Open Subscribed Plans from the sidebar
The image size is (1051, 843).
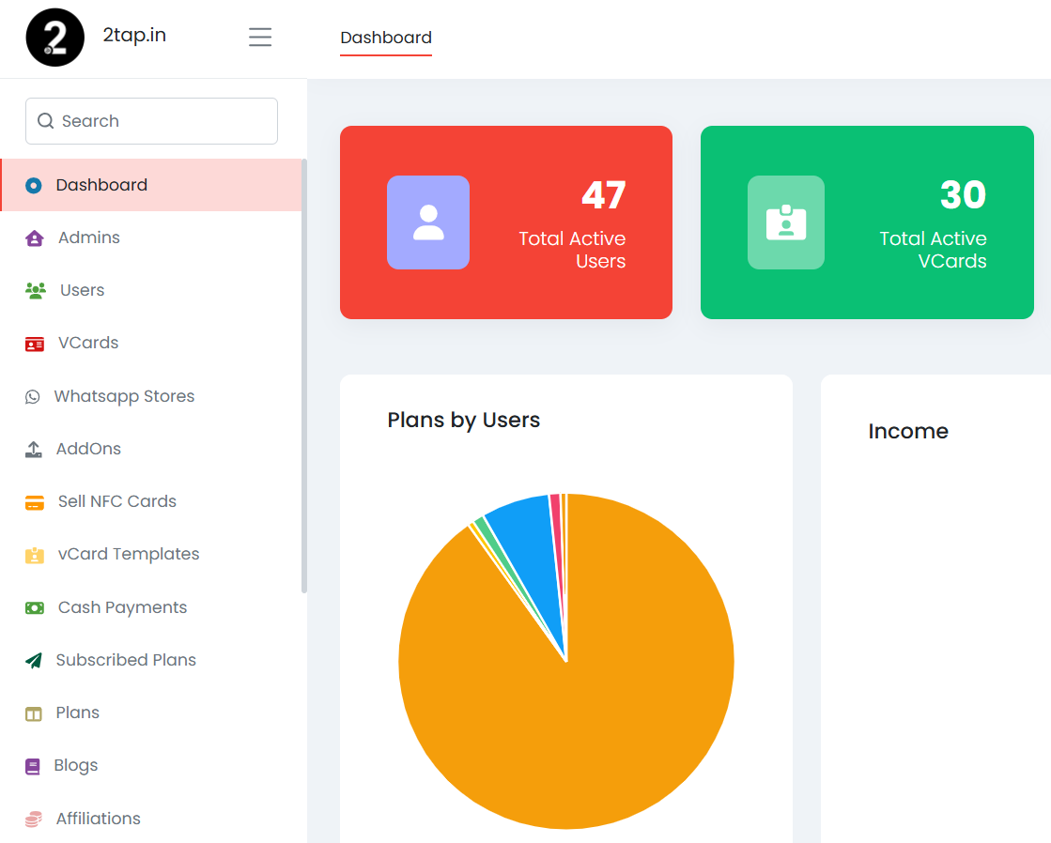126,660
